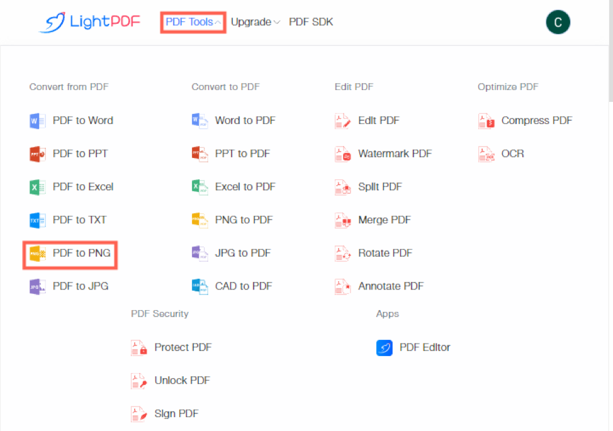This screenshot has height=431, width=613.
Task: Choose the Compress PDF link
Action: click(537, 121)
